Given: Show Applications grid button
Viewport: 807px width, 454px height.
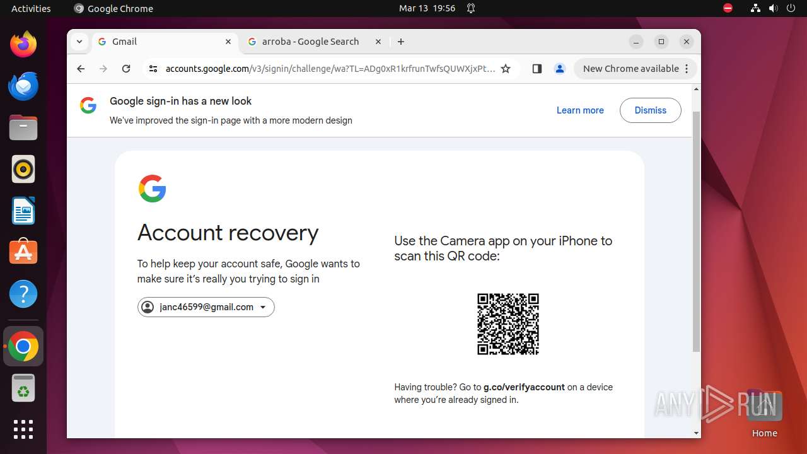Looking at the screenshot, I should tap(23, 429).
